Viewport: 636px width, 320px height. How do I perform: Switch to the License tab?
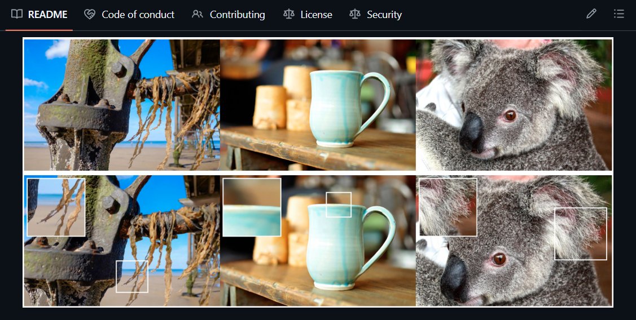(x=308, y=15)
